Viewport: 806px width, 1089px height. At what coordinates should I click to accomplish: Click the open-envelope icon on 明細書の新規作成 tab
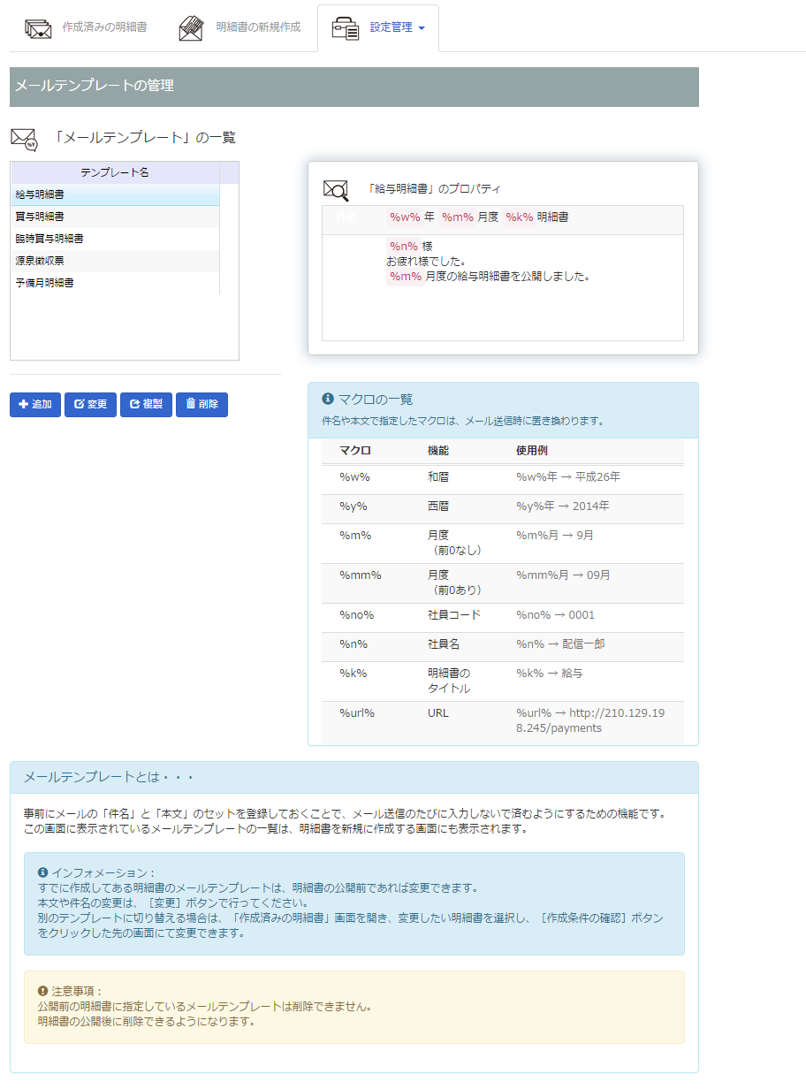pyautogui.click(x=191, y=28)
